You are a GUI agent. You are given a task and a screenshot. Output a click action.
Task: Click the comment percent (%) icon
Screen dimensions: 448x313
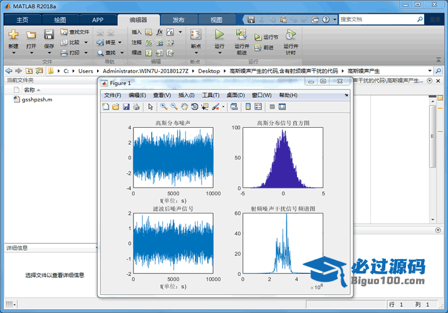pyautogui.click(x=149, y=42)
